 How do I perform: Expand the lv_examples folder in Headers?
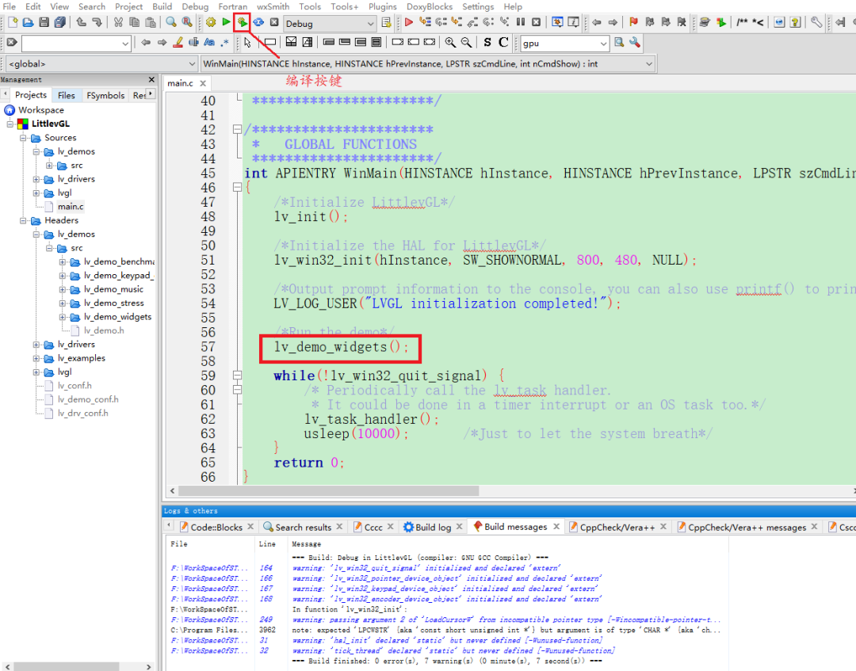point(36,358)
